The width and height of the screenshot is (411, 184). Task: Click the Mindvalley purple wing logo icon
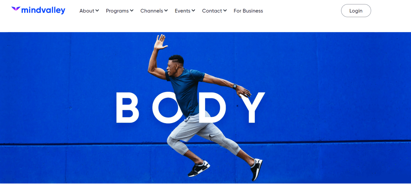pos(16,9)
